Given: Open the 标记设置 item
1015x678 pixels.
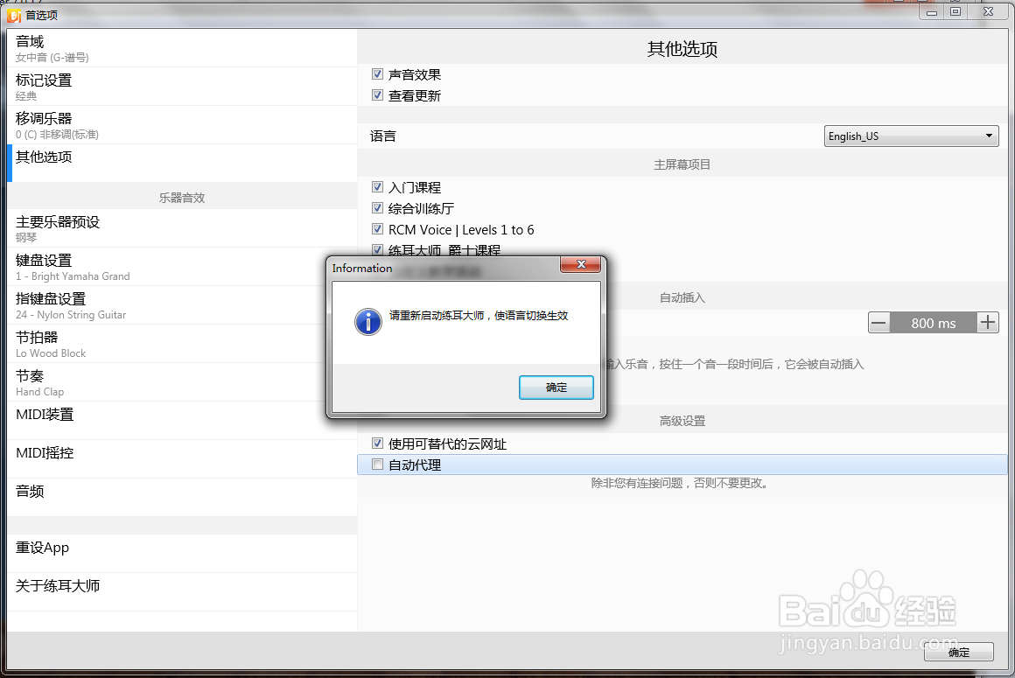Looking at the screenshot, I should (x=183, y=87).
